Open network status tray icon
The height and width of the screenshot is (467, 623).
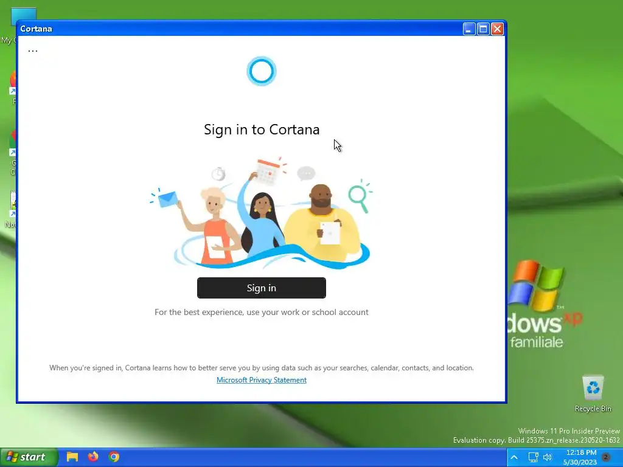pos(533,457)
